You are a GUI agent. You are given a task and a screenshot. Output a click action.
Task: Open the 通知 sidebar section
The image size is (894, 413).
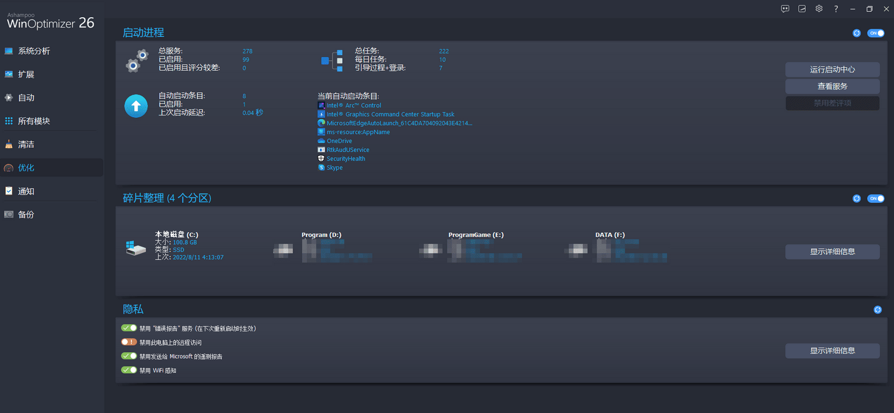(x=51, y=191)
